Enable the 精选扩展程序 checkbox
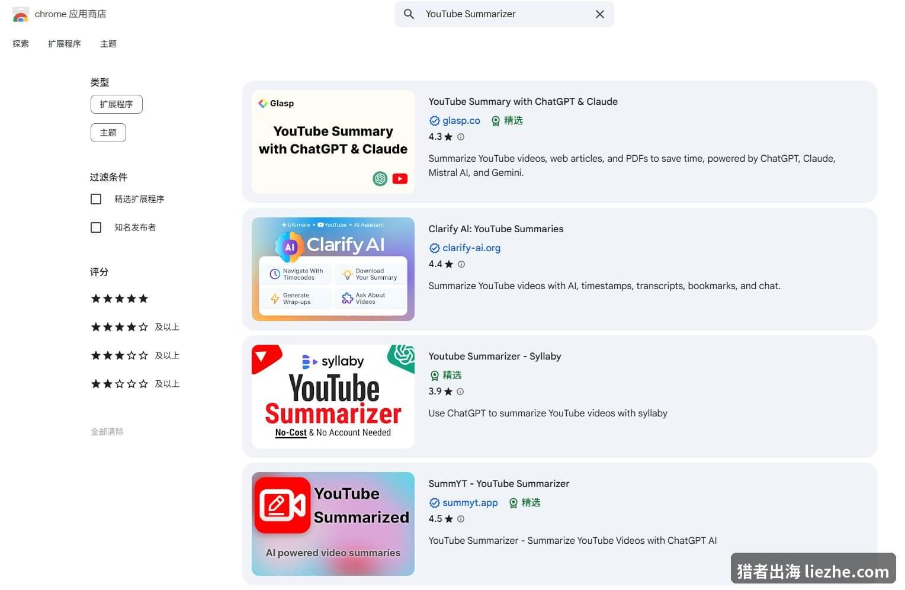This screenshot has width=905, height=590. [96, 199]
